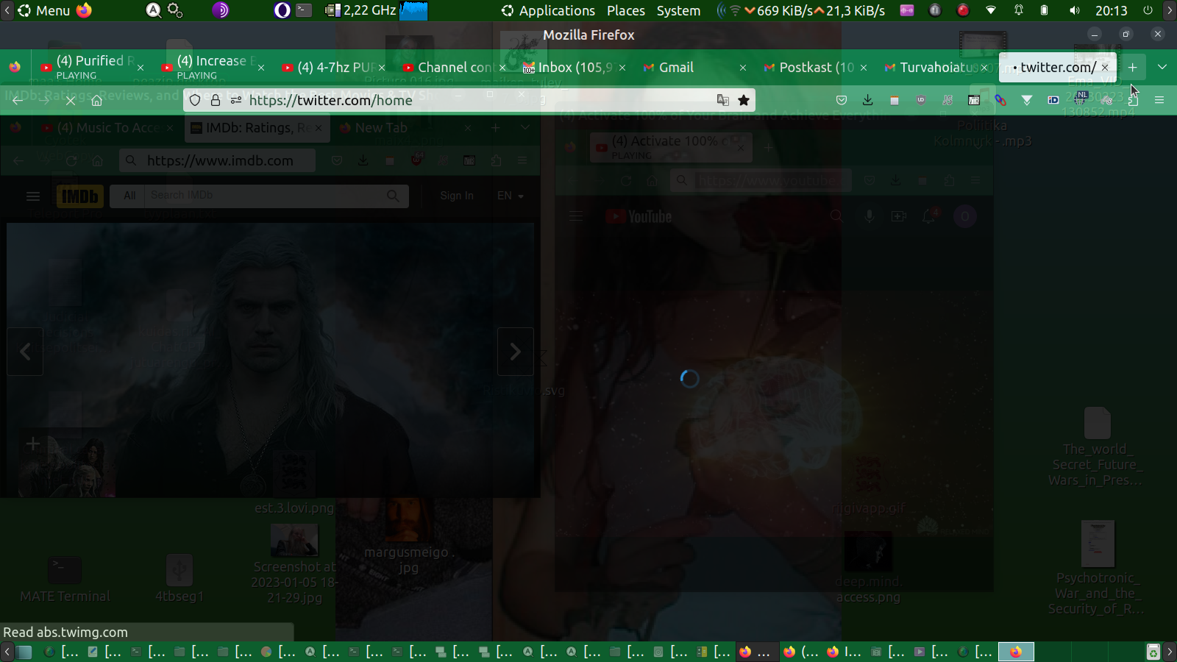Show site security lock info for twitter.com

pos(216,100)
